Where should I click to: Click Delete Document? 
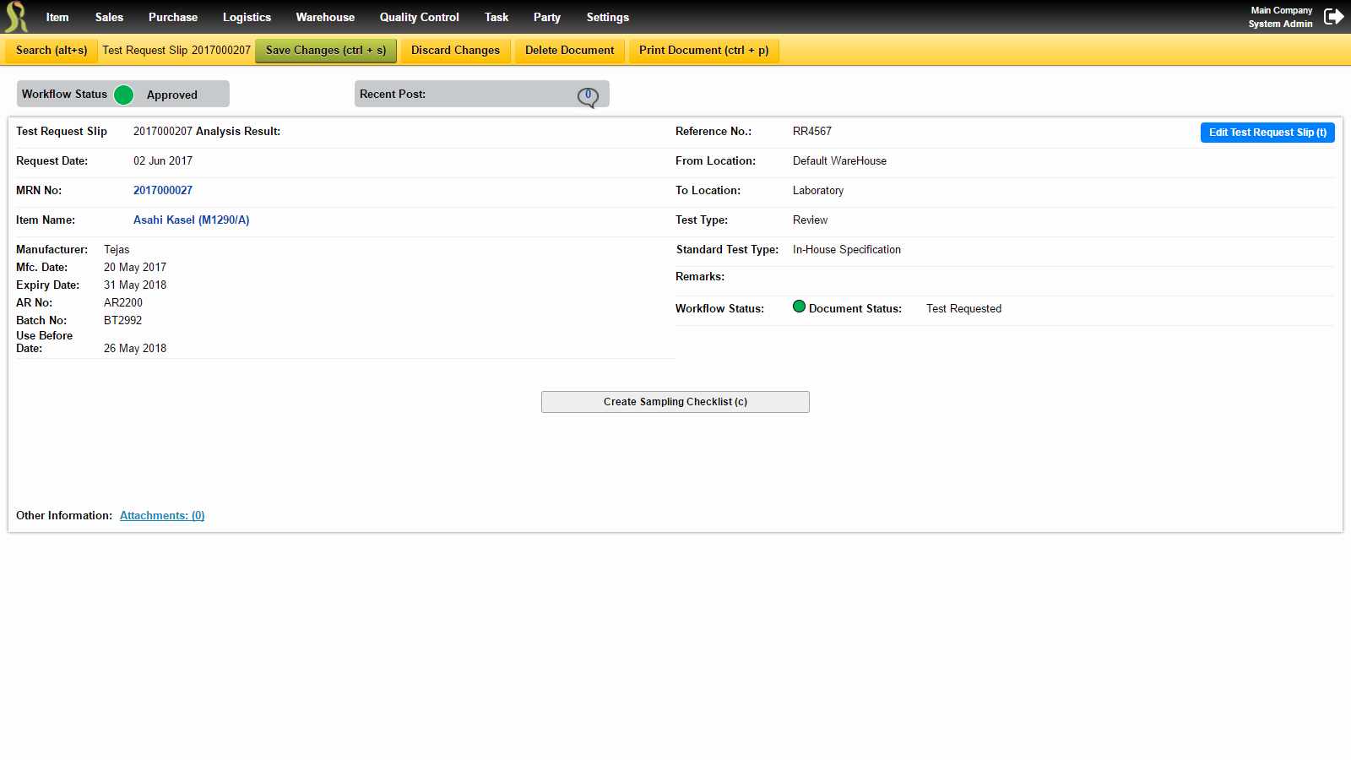(x=569, y=50)
